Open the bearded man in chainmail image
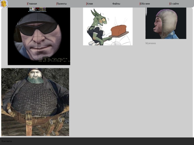Image resolution: width=194 pixels, height=145 pixels. click(x=35, y=102)
